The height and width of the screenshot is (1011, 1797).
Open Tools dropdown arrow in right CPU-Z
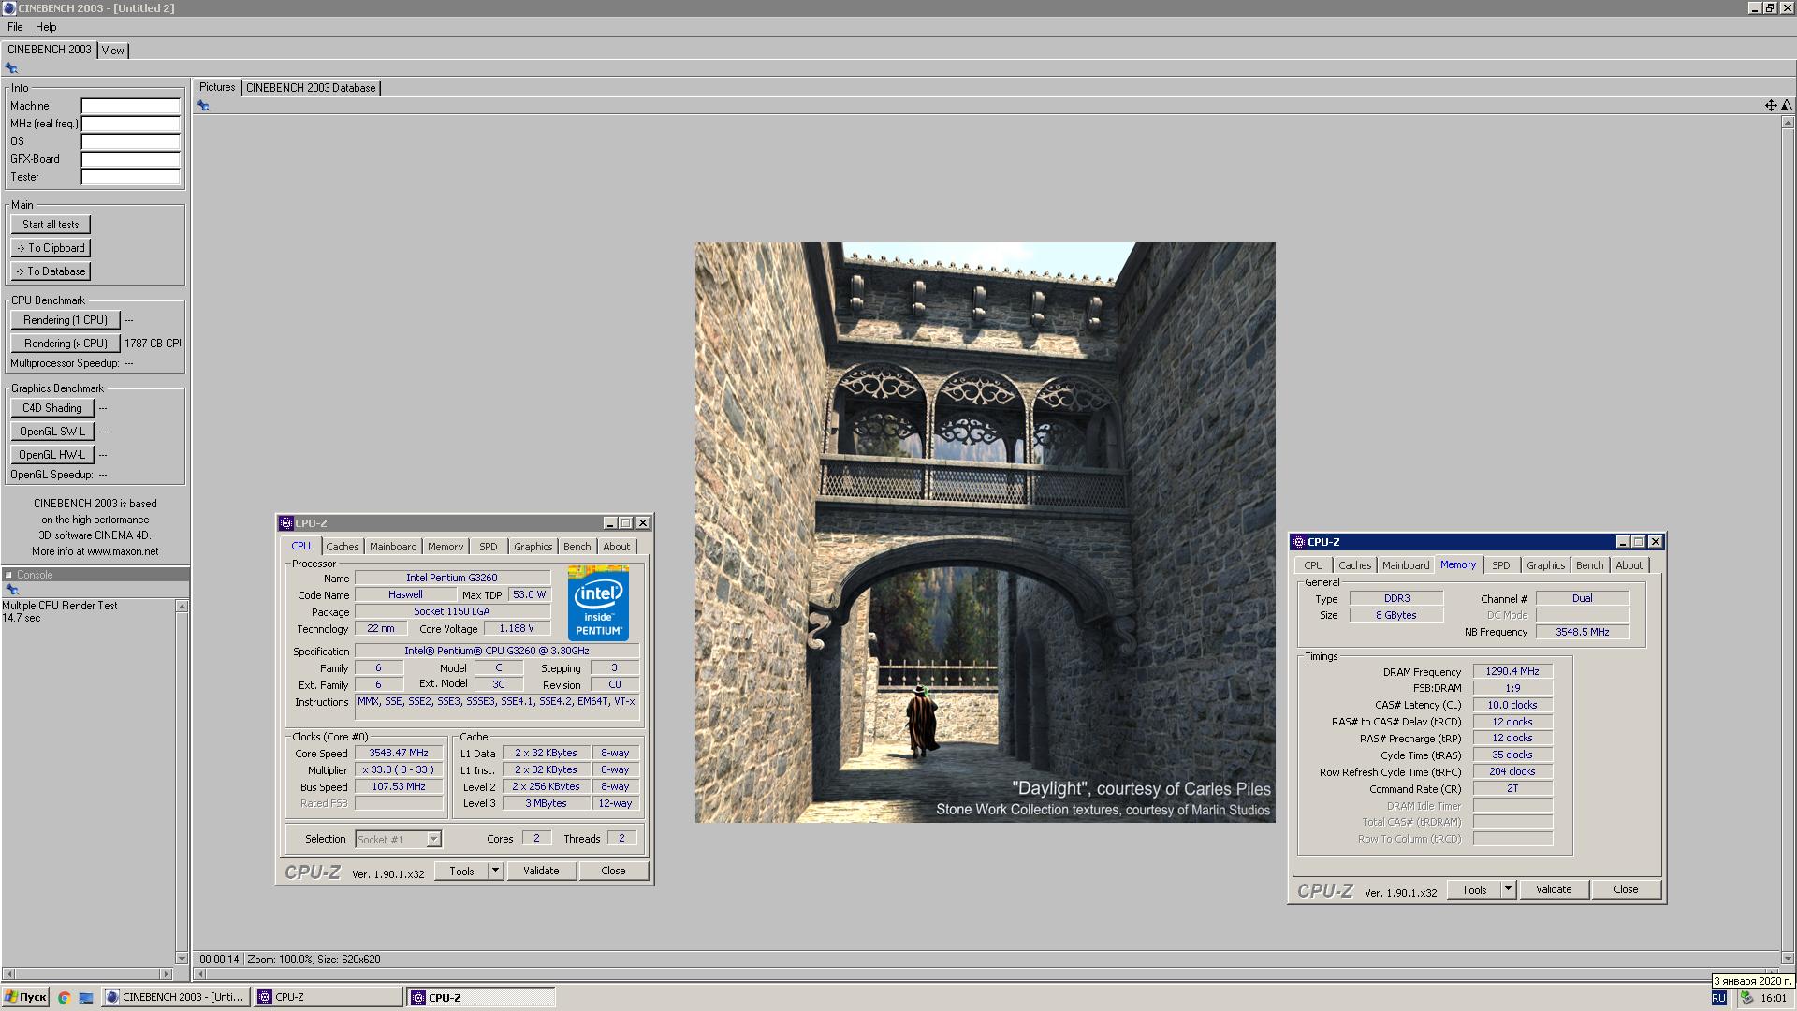tap(1508, 889)
